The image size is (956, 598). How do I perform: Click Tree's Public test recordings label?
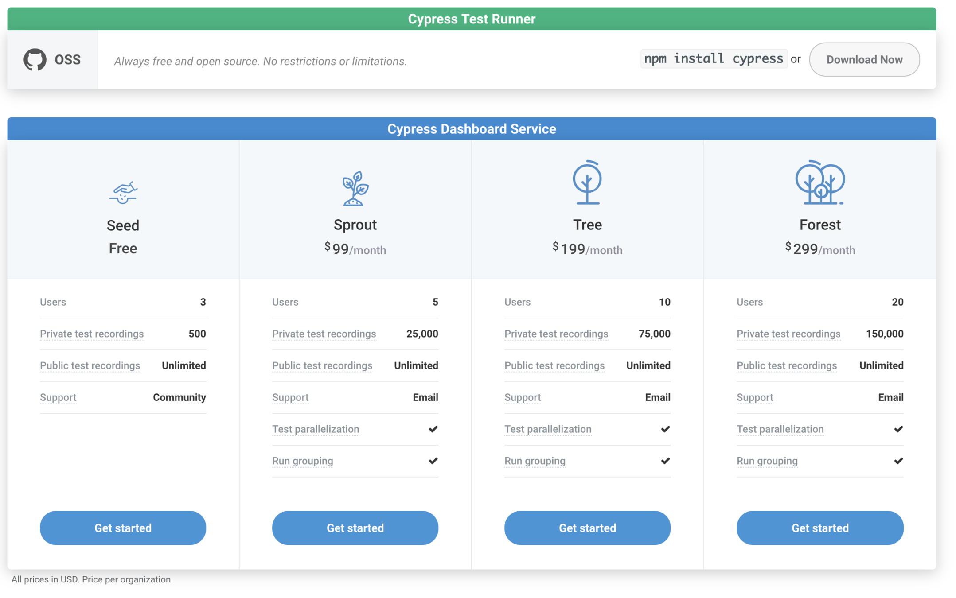pyautogui.click(x=554, y=365)
